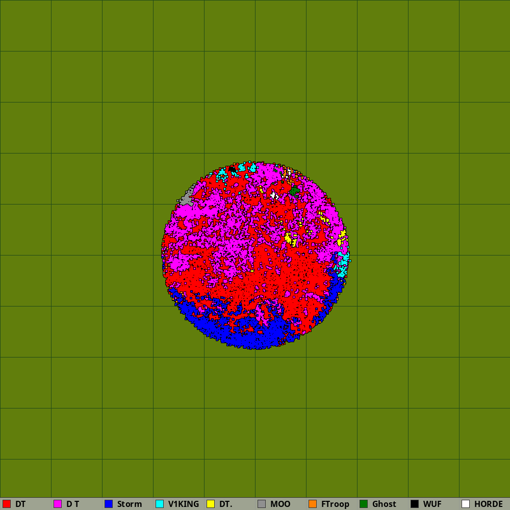Select the 'D T' legend label
The height and width of the screenshot is (510, 510).
pos(73,504)
